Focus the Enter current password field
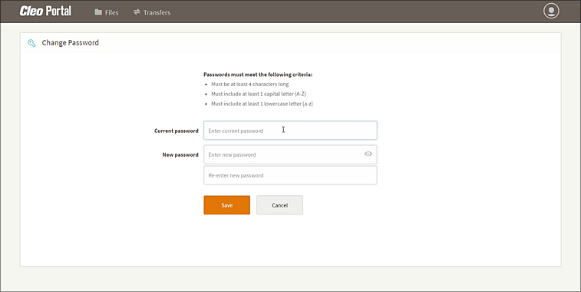This screenshot has width=581, height=292. click(x=290, y=130)
